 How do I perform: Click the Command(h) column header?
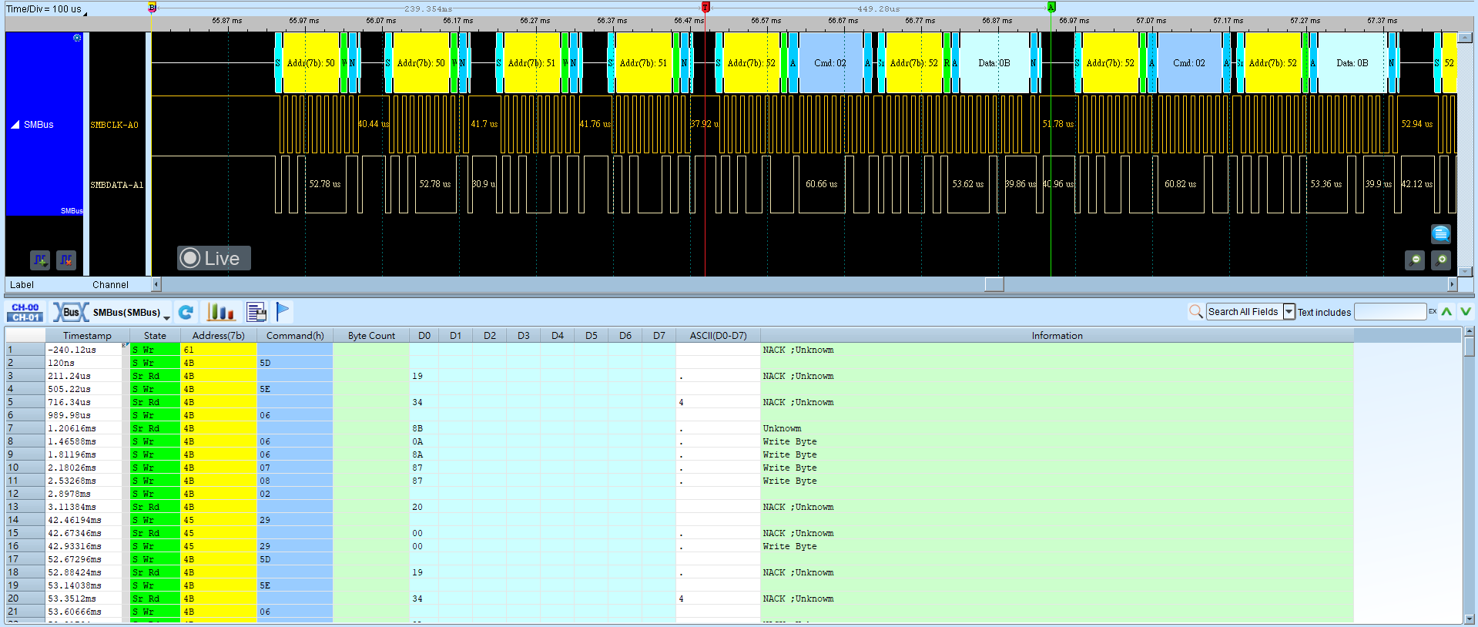click(295, 335)
